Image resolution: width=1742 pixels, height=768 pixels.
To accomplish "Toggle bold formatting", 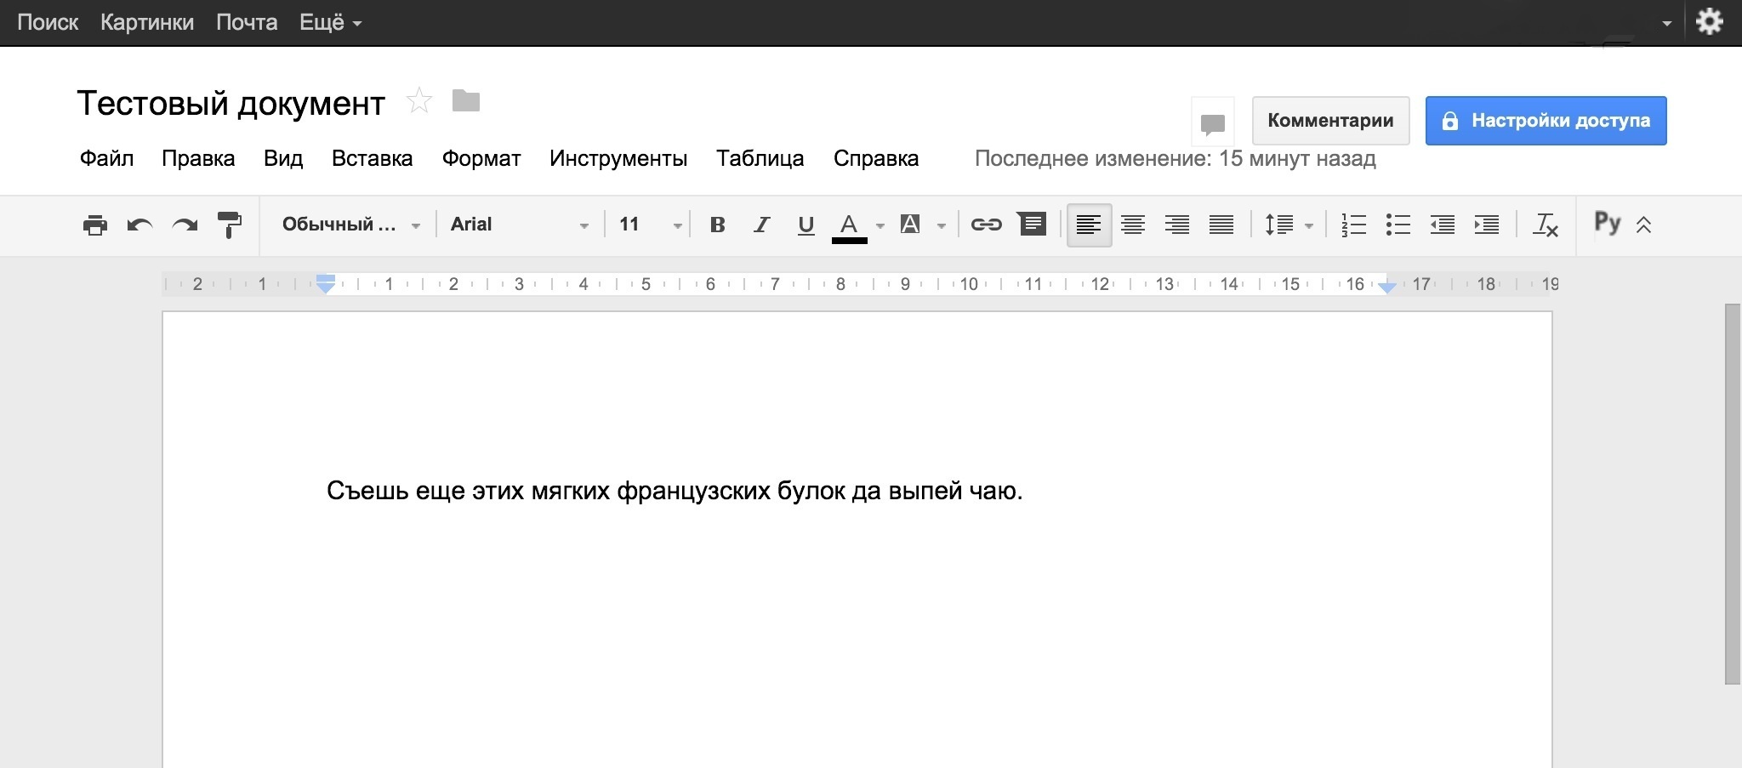I will click(717, 225).
